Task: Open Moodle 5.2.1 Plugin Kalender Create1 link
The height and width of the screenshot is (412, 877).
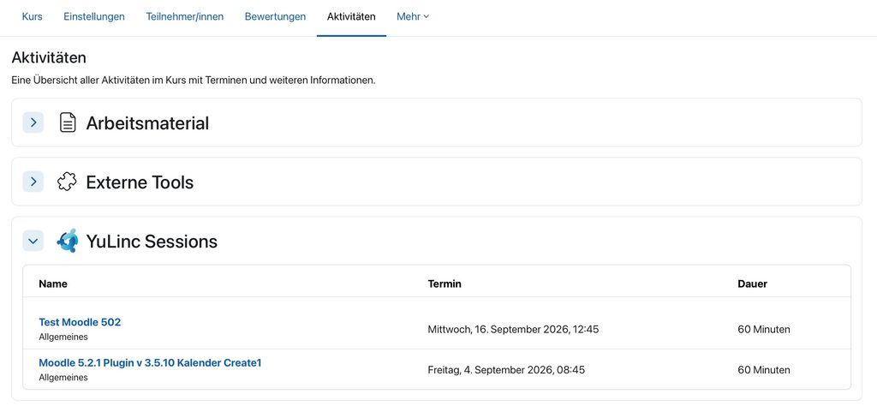Action: pyautogui.click(x=150, y=363)
